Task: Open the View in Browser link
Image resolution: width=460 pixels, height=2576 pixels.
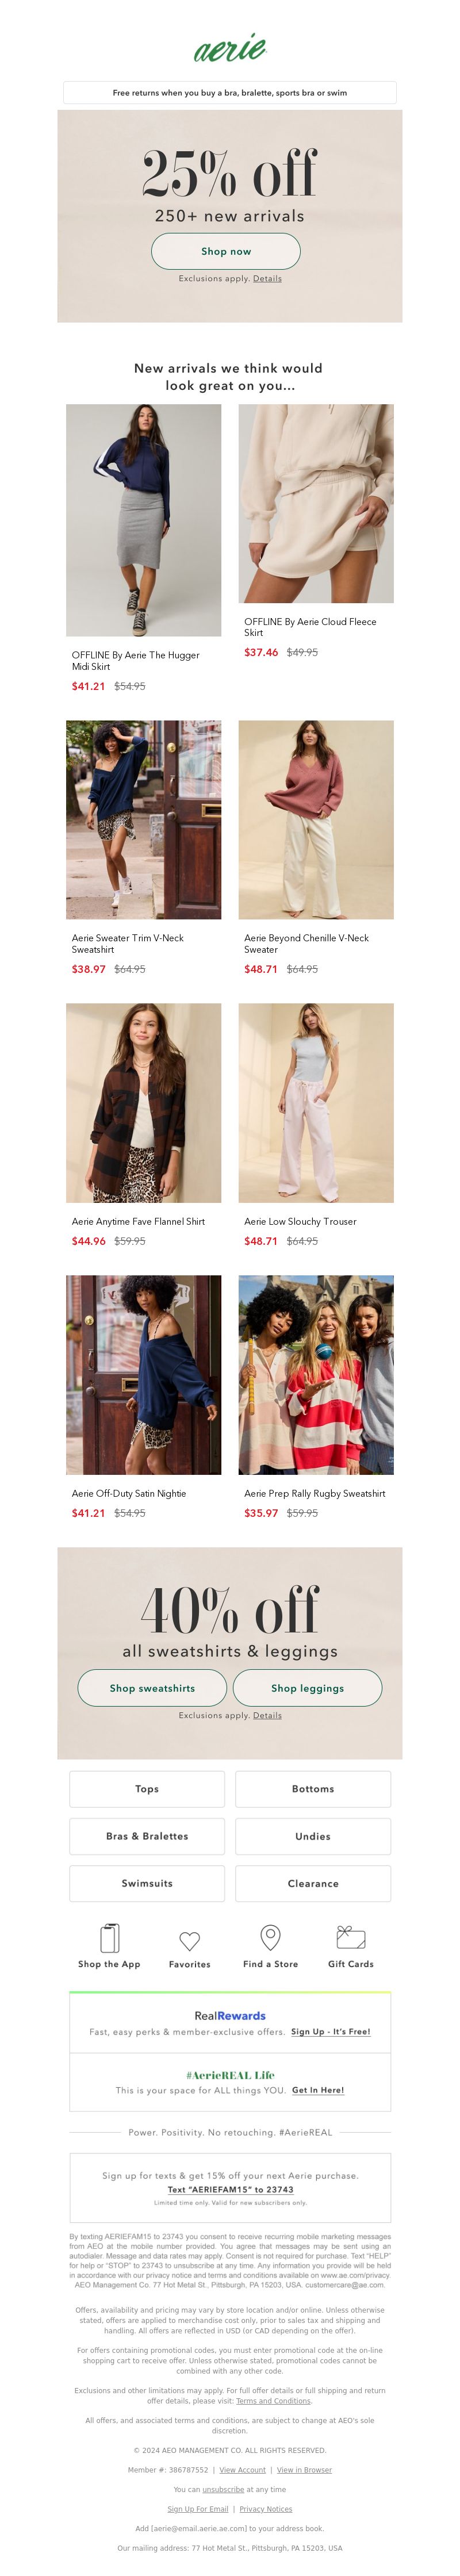Action: [x=304, y=2469]
